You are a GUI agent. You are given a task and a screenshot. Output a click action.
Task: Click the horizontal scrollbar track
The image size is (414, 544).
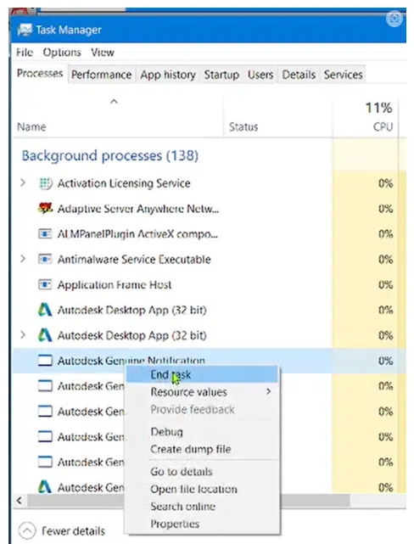[378, 500]
